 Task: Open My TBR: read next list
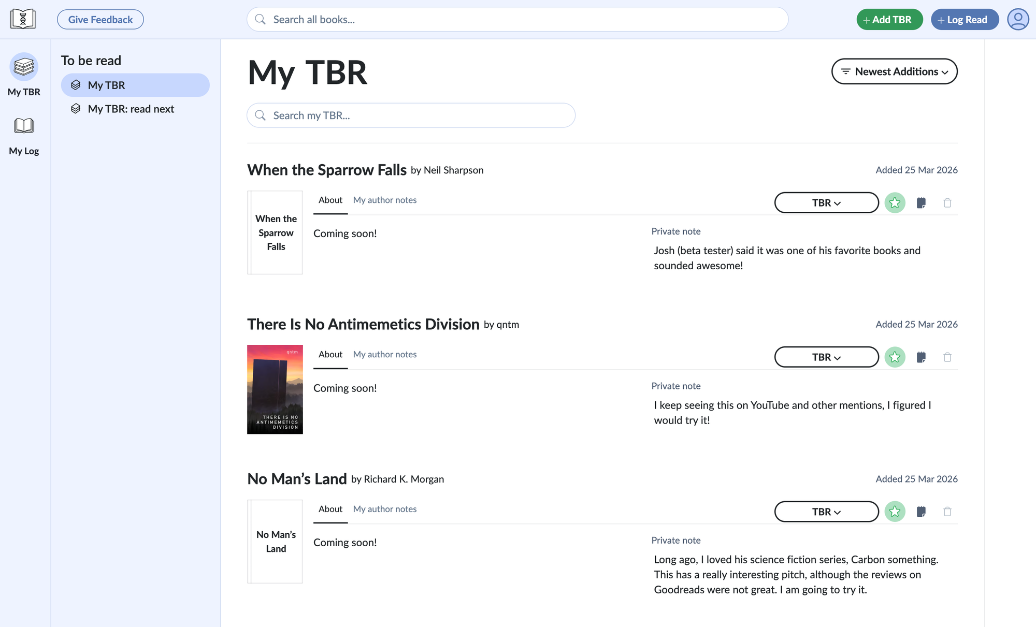(x=131, y=109)
